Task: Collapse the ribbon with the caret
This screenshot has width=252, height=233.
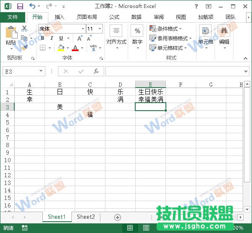Action: pyautogui.click(x=245, y=58)
